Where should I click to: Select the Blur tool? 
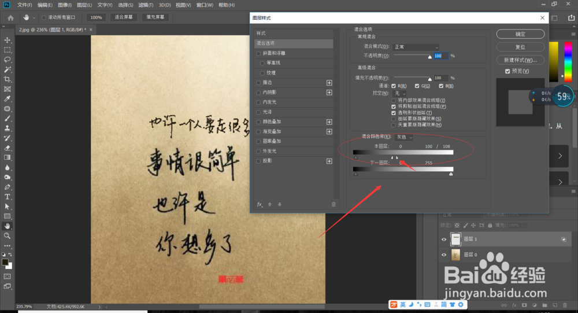pyautogui.click(x=8, y=168)
